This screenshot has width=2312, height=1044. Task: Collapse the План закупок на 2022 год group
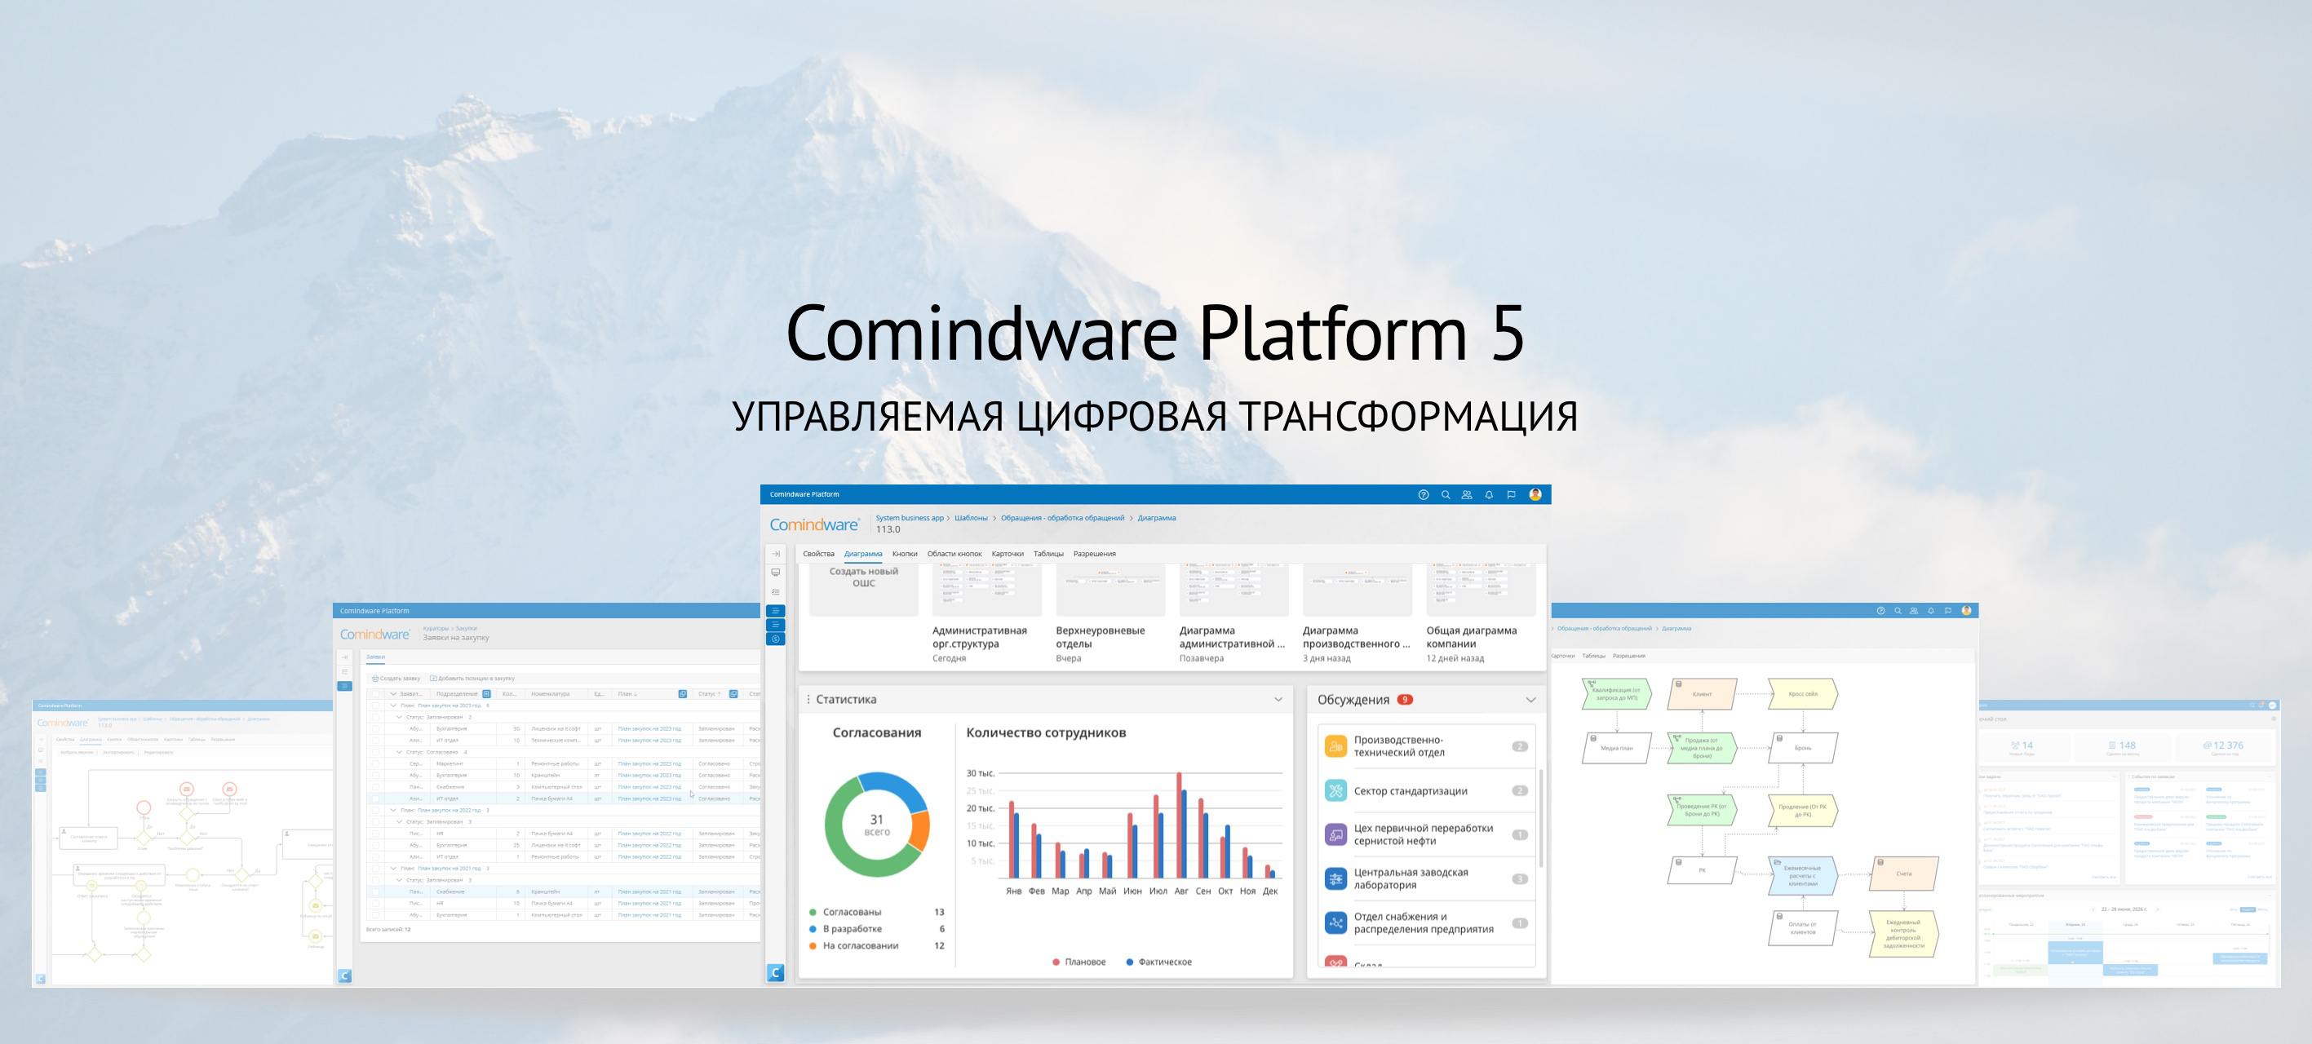coord(393,810)
